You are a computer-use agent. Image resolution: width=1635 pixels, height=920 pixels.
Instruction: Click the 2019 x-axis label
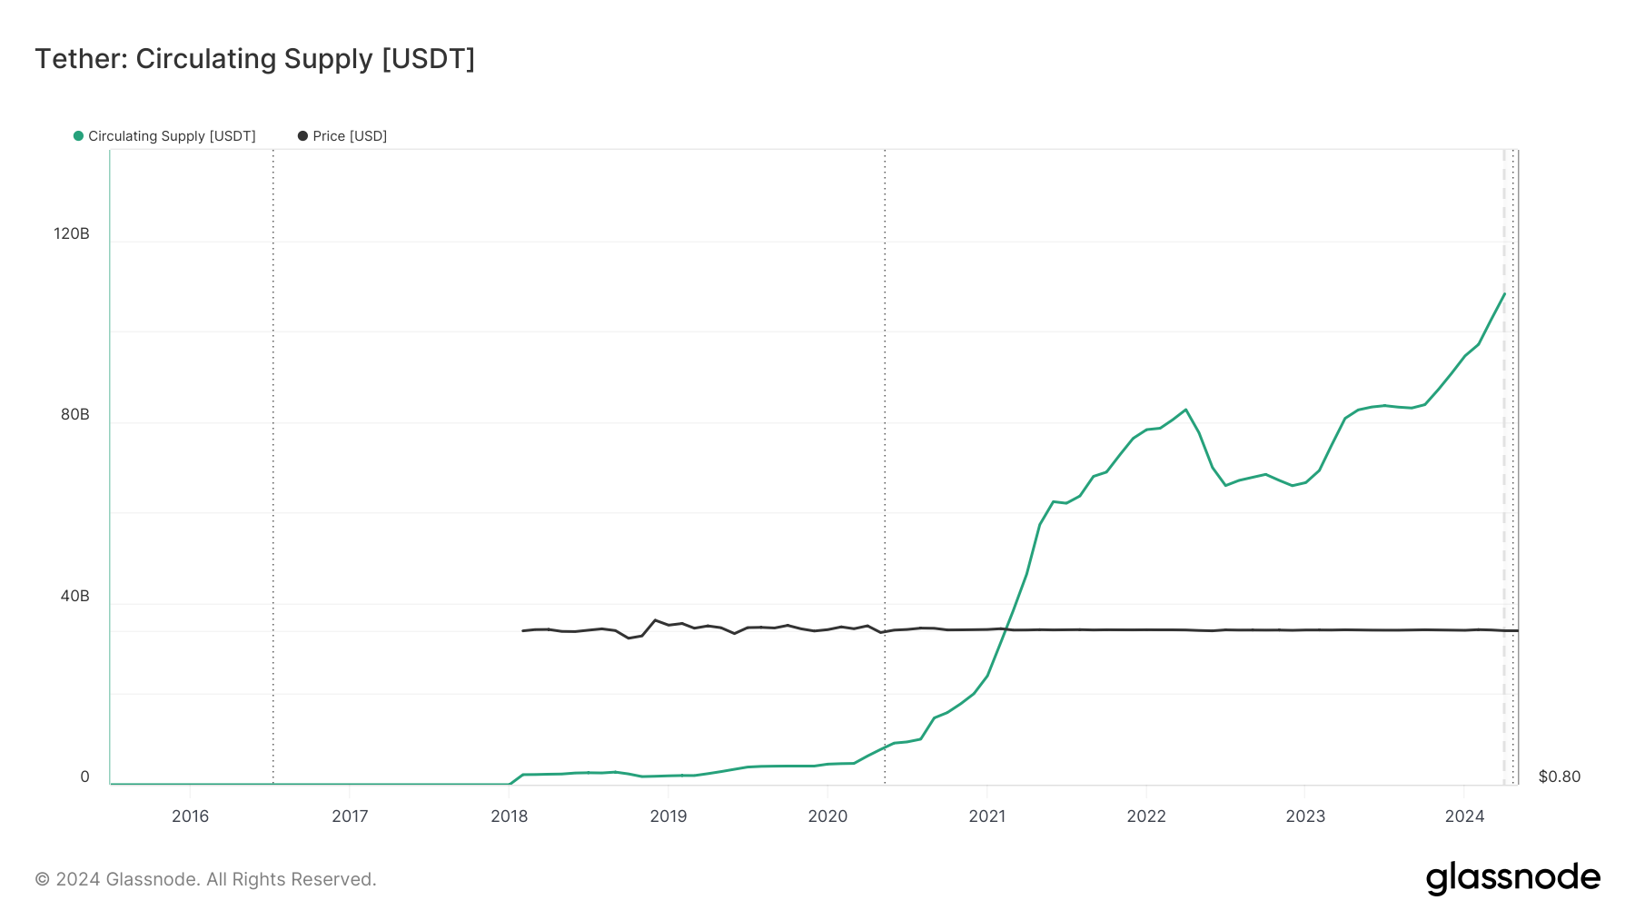(669, 816)
